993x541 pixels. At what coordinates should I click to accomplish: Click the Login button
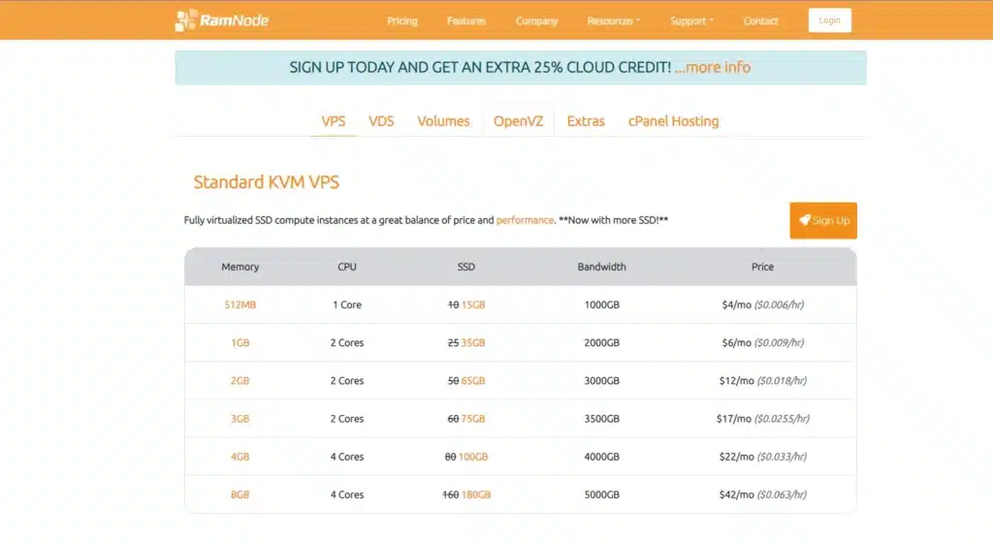(x=830, y=20)
